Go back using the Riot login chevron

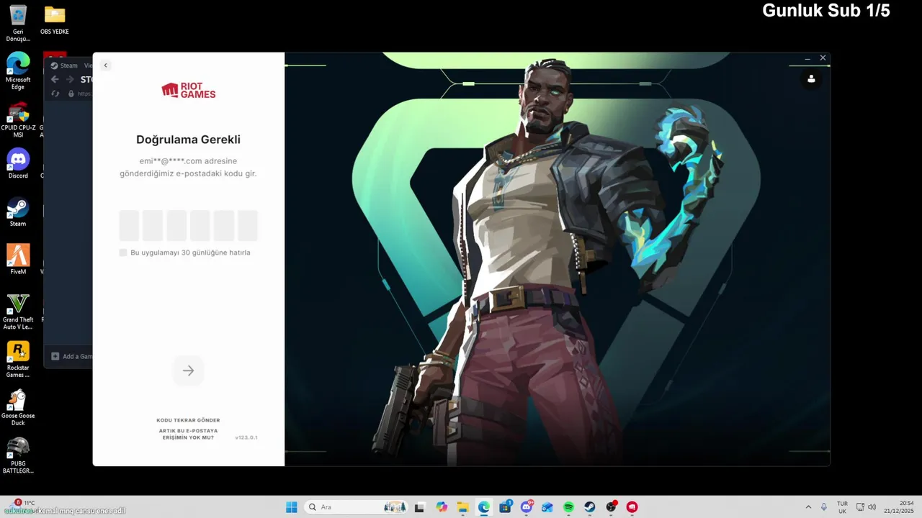pyautogui.click(x=105, y=65)
